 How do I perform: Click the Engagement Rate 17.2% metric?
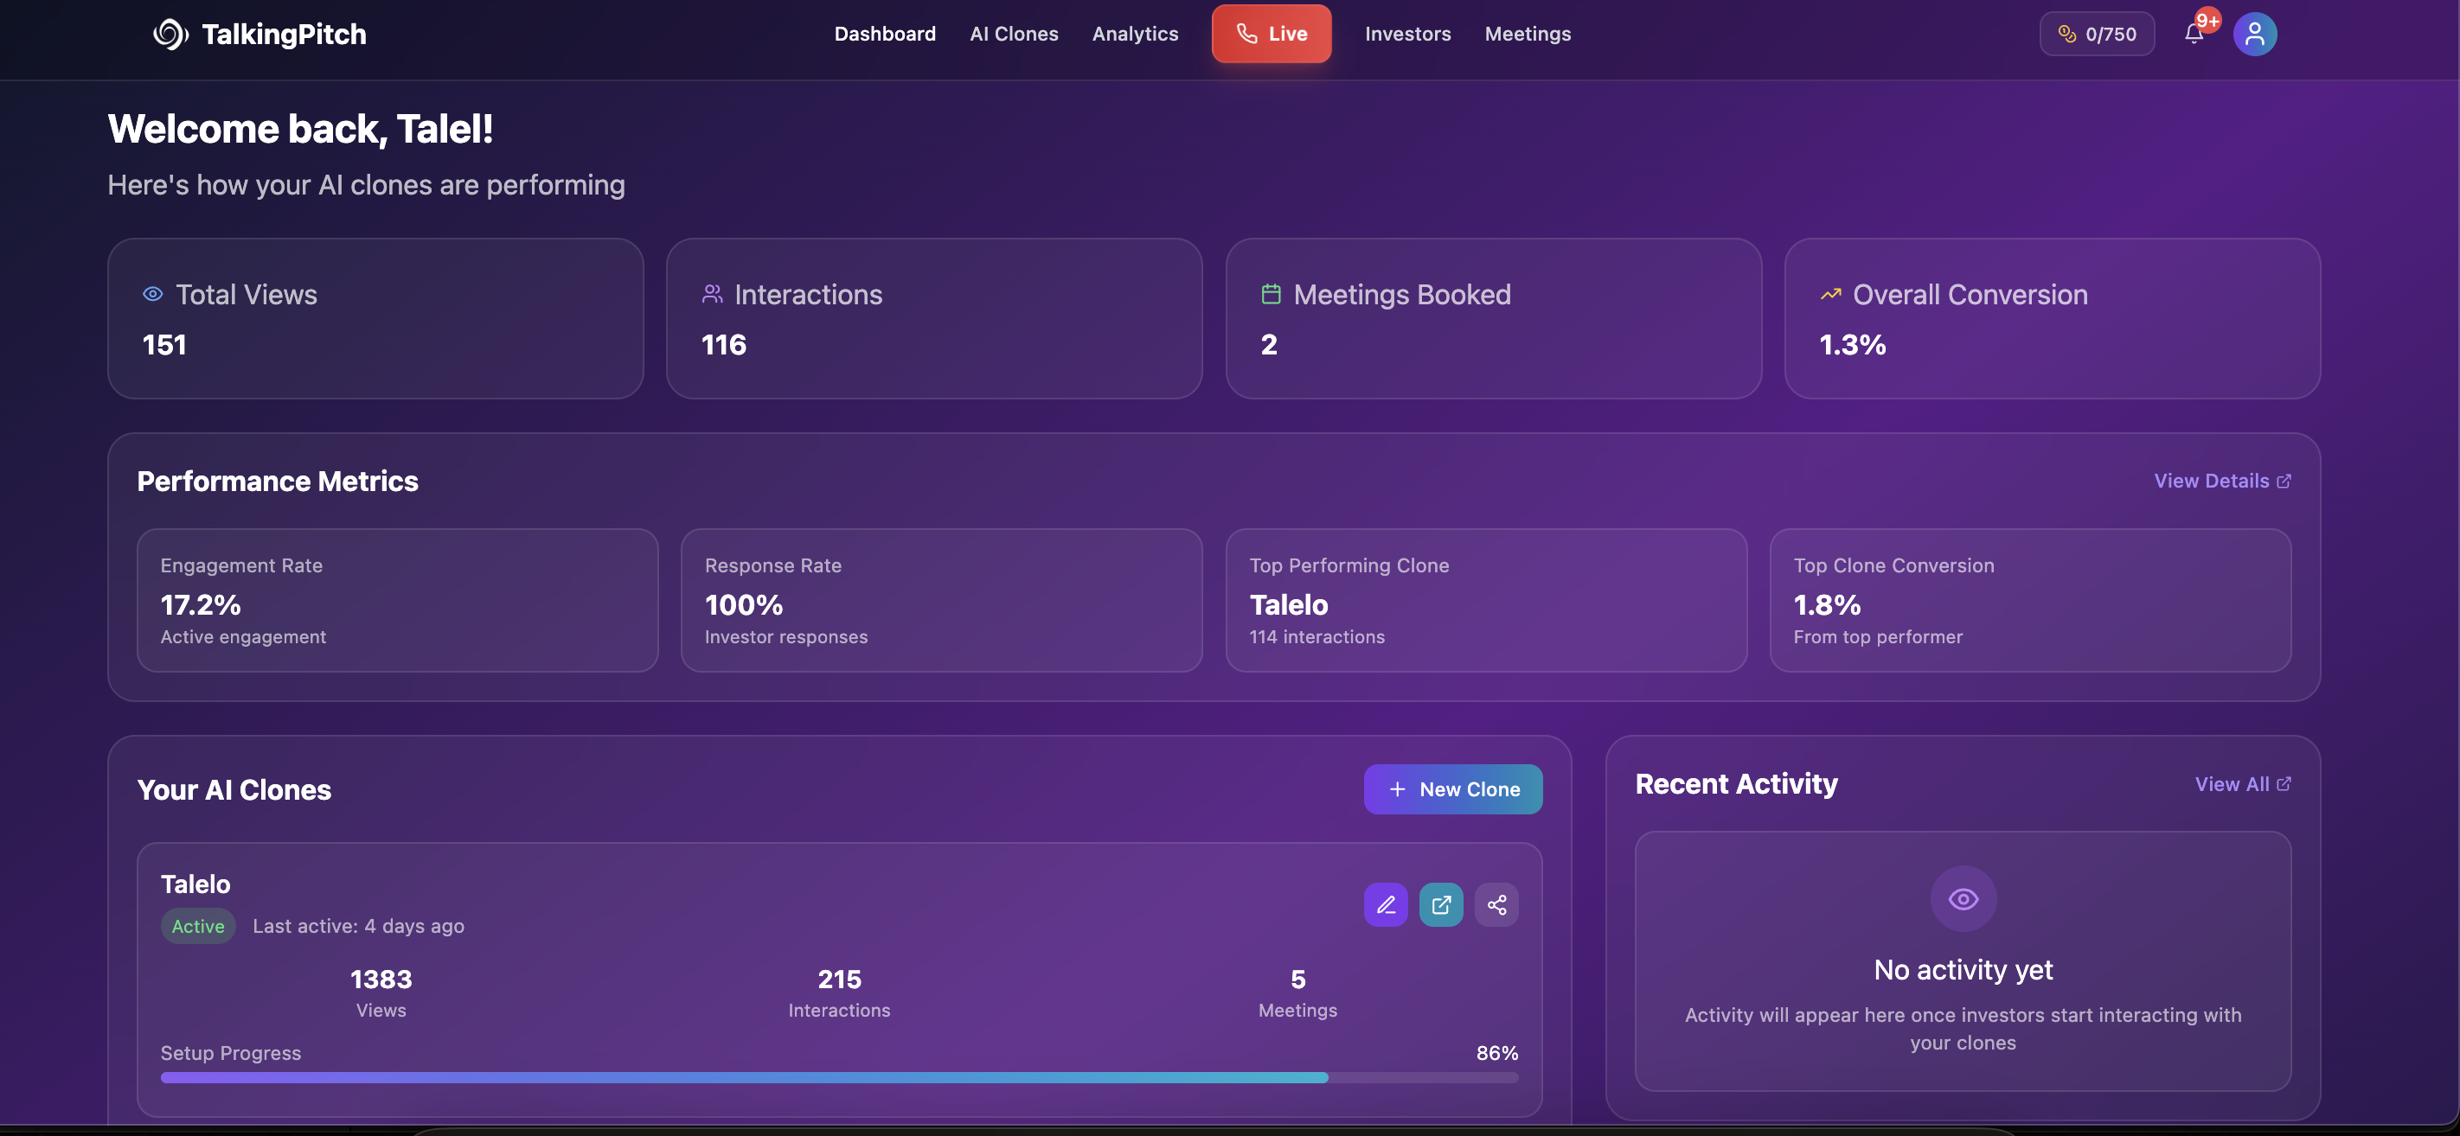[397, 601]
